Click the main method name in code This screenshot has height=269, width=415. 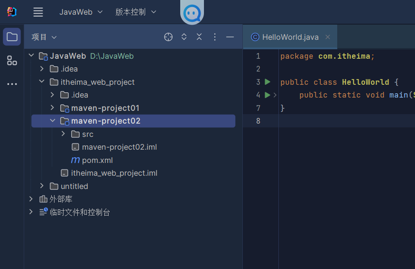click(398, 95)
